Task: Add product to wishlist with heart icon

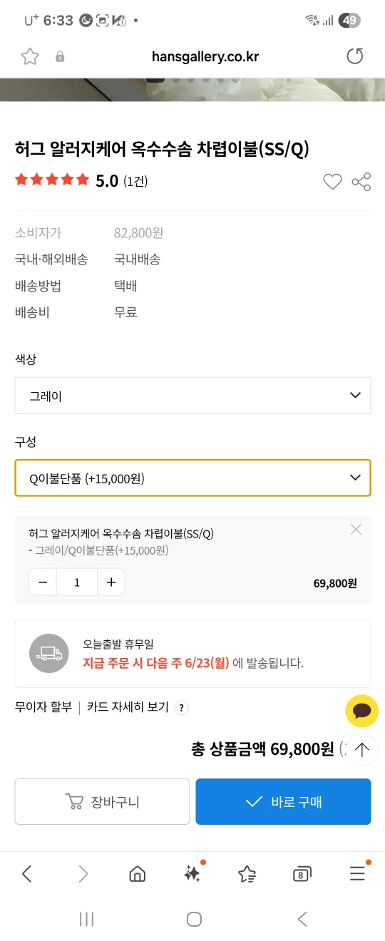Action: (x=332, y=182)
